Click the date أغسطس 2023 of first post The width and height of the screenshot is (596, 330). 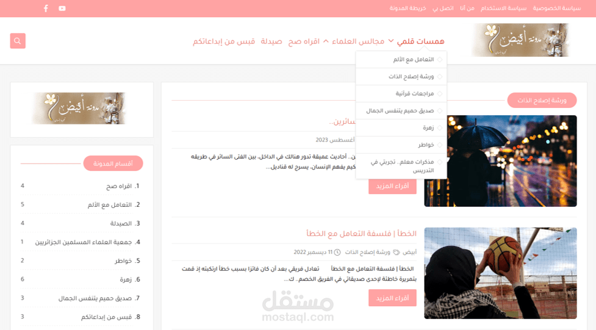point(335,140)
